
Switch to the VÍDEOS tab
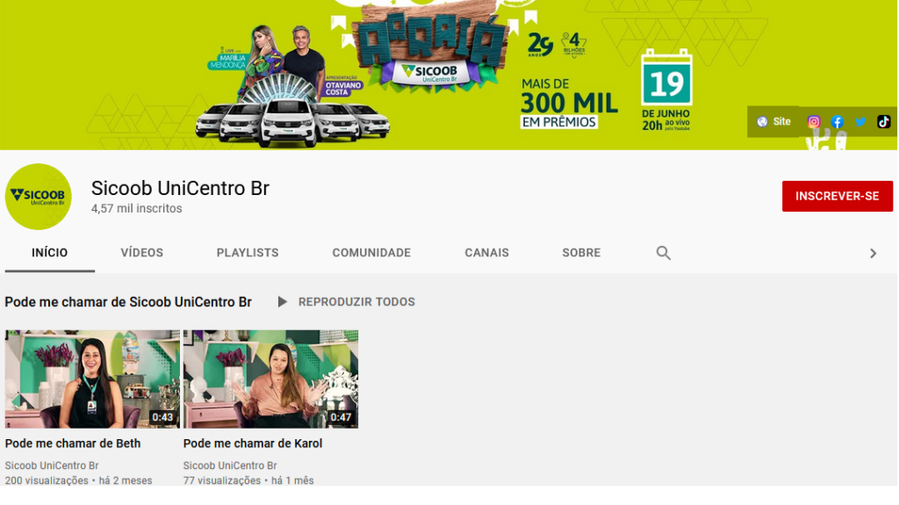[x=141, y=253]
